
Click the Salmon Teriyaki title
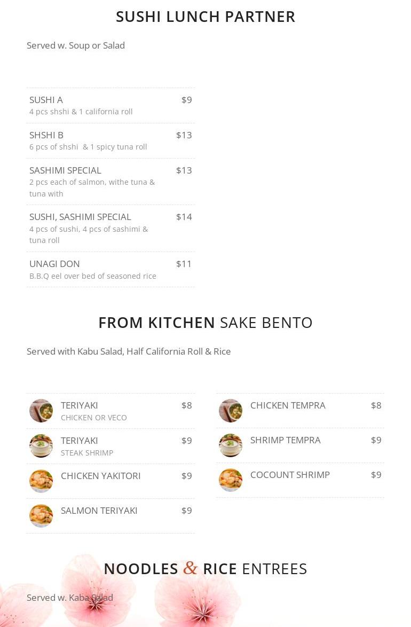point(99,511)
